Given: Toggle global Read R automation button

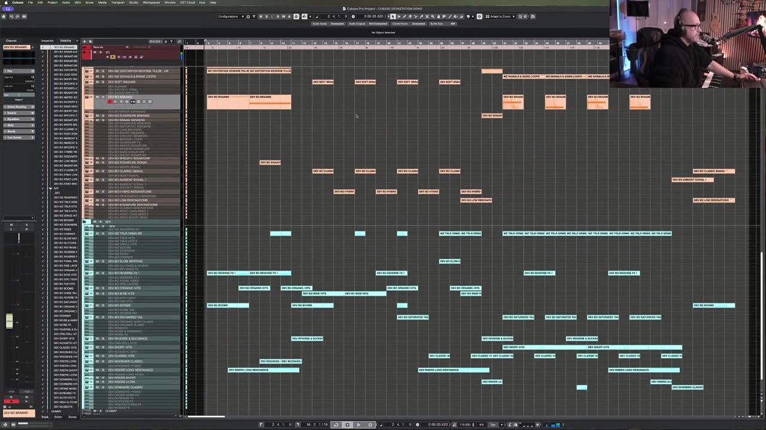Looking at the screenshot, I should (x=278, y=16).
